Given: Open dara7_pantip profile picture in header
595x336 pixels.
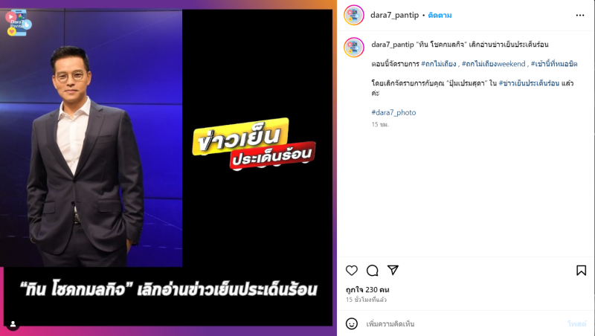Looking at the screenshot, I should 354,15.
